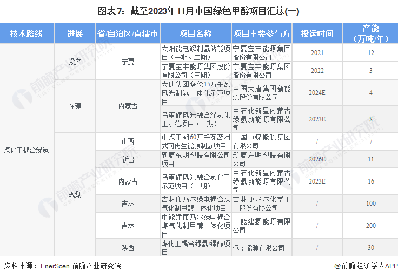This screenshot has height=277, width=398.
Task: Click participant 中国中煤能源集团有限公司
Action: pyautogui.click(x=262, y=141)
